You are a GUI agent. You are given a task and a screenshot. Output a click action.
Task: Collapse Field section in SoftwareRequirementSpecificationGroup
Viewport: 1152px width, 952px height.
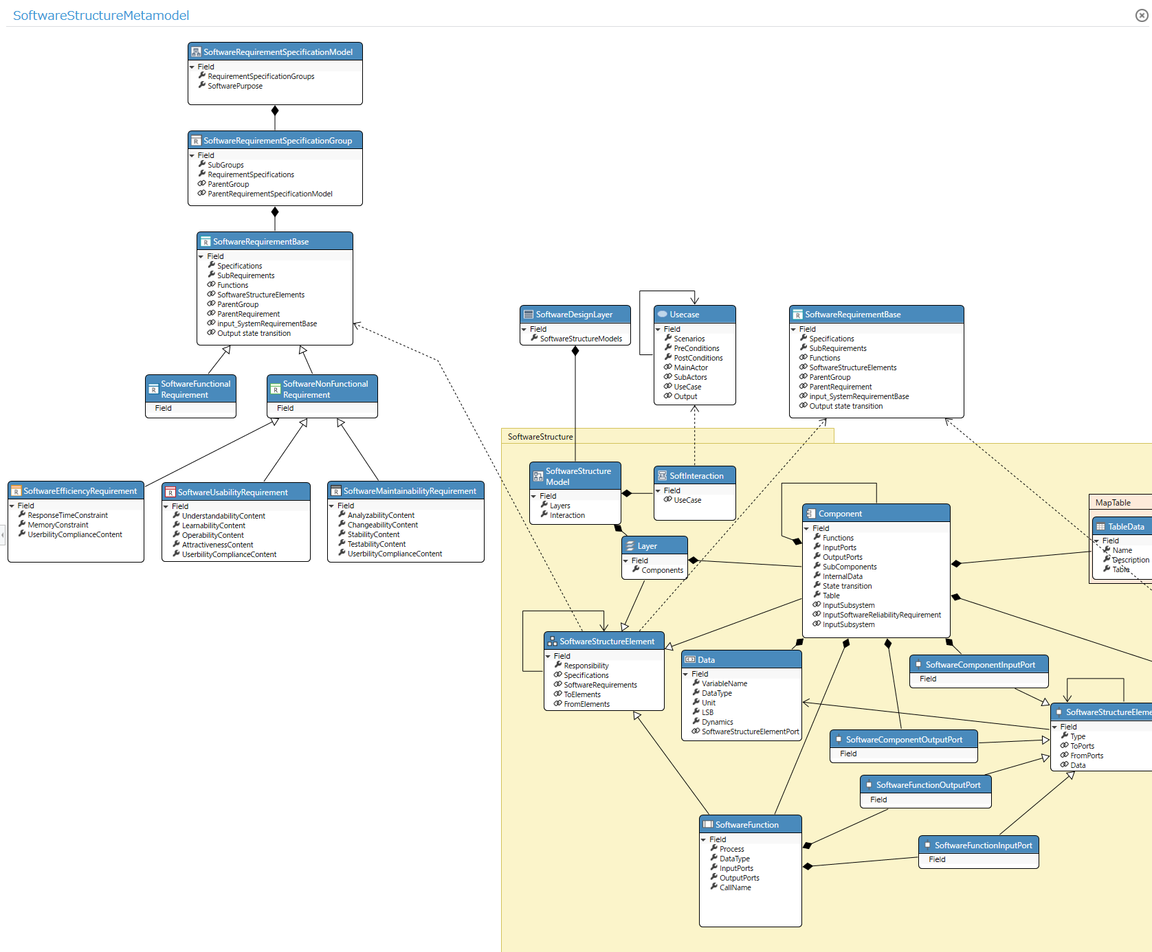click(x=192, y=155)
